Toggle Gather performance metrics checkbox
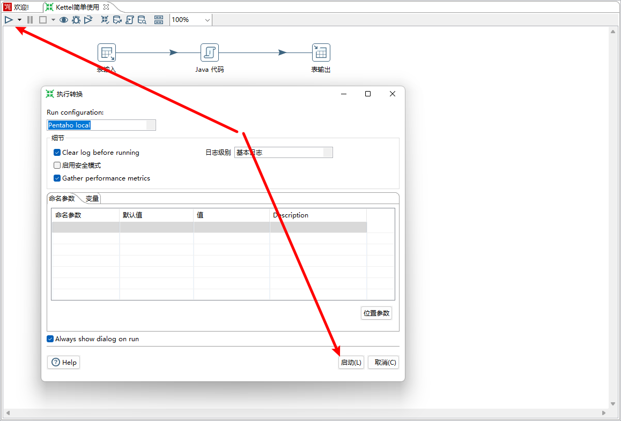621x421 pixels. click(x=57, y=178)
